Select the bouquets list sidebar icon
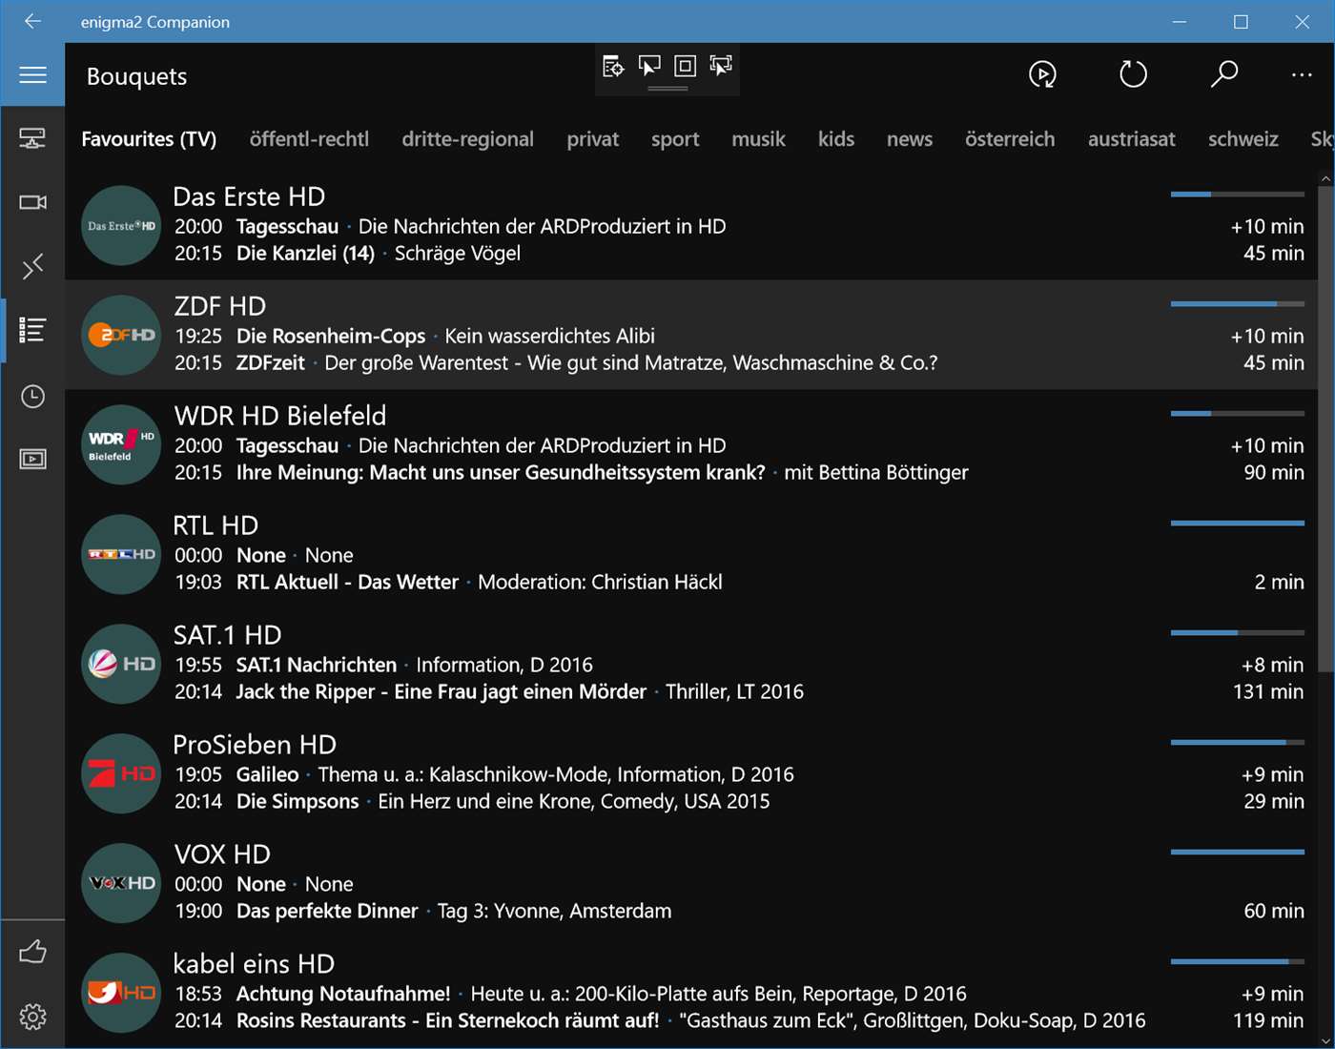The width and height of the screenshot is (1335, 1049). [x=32, y=330]
